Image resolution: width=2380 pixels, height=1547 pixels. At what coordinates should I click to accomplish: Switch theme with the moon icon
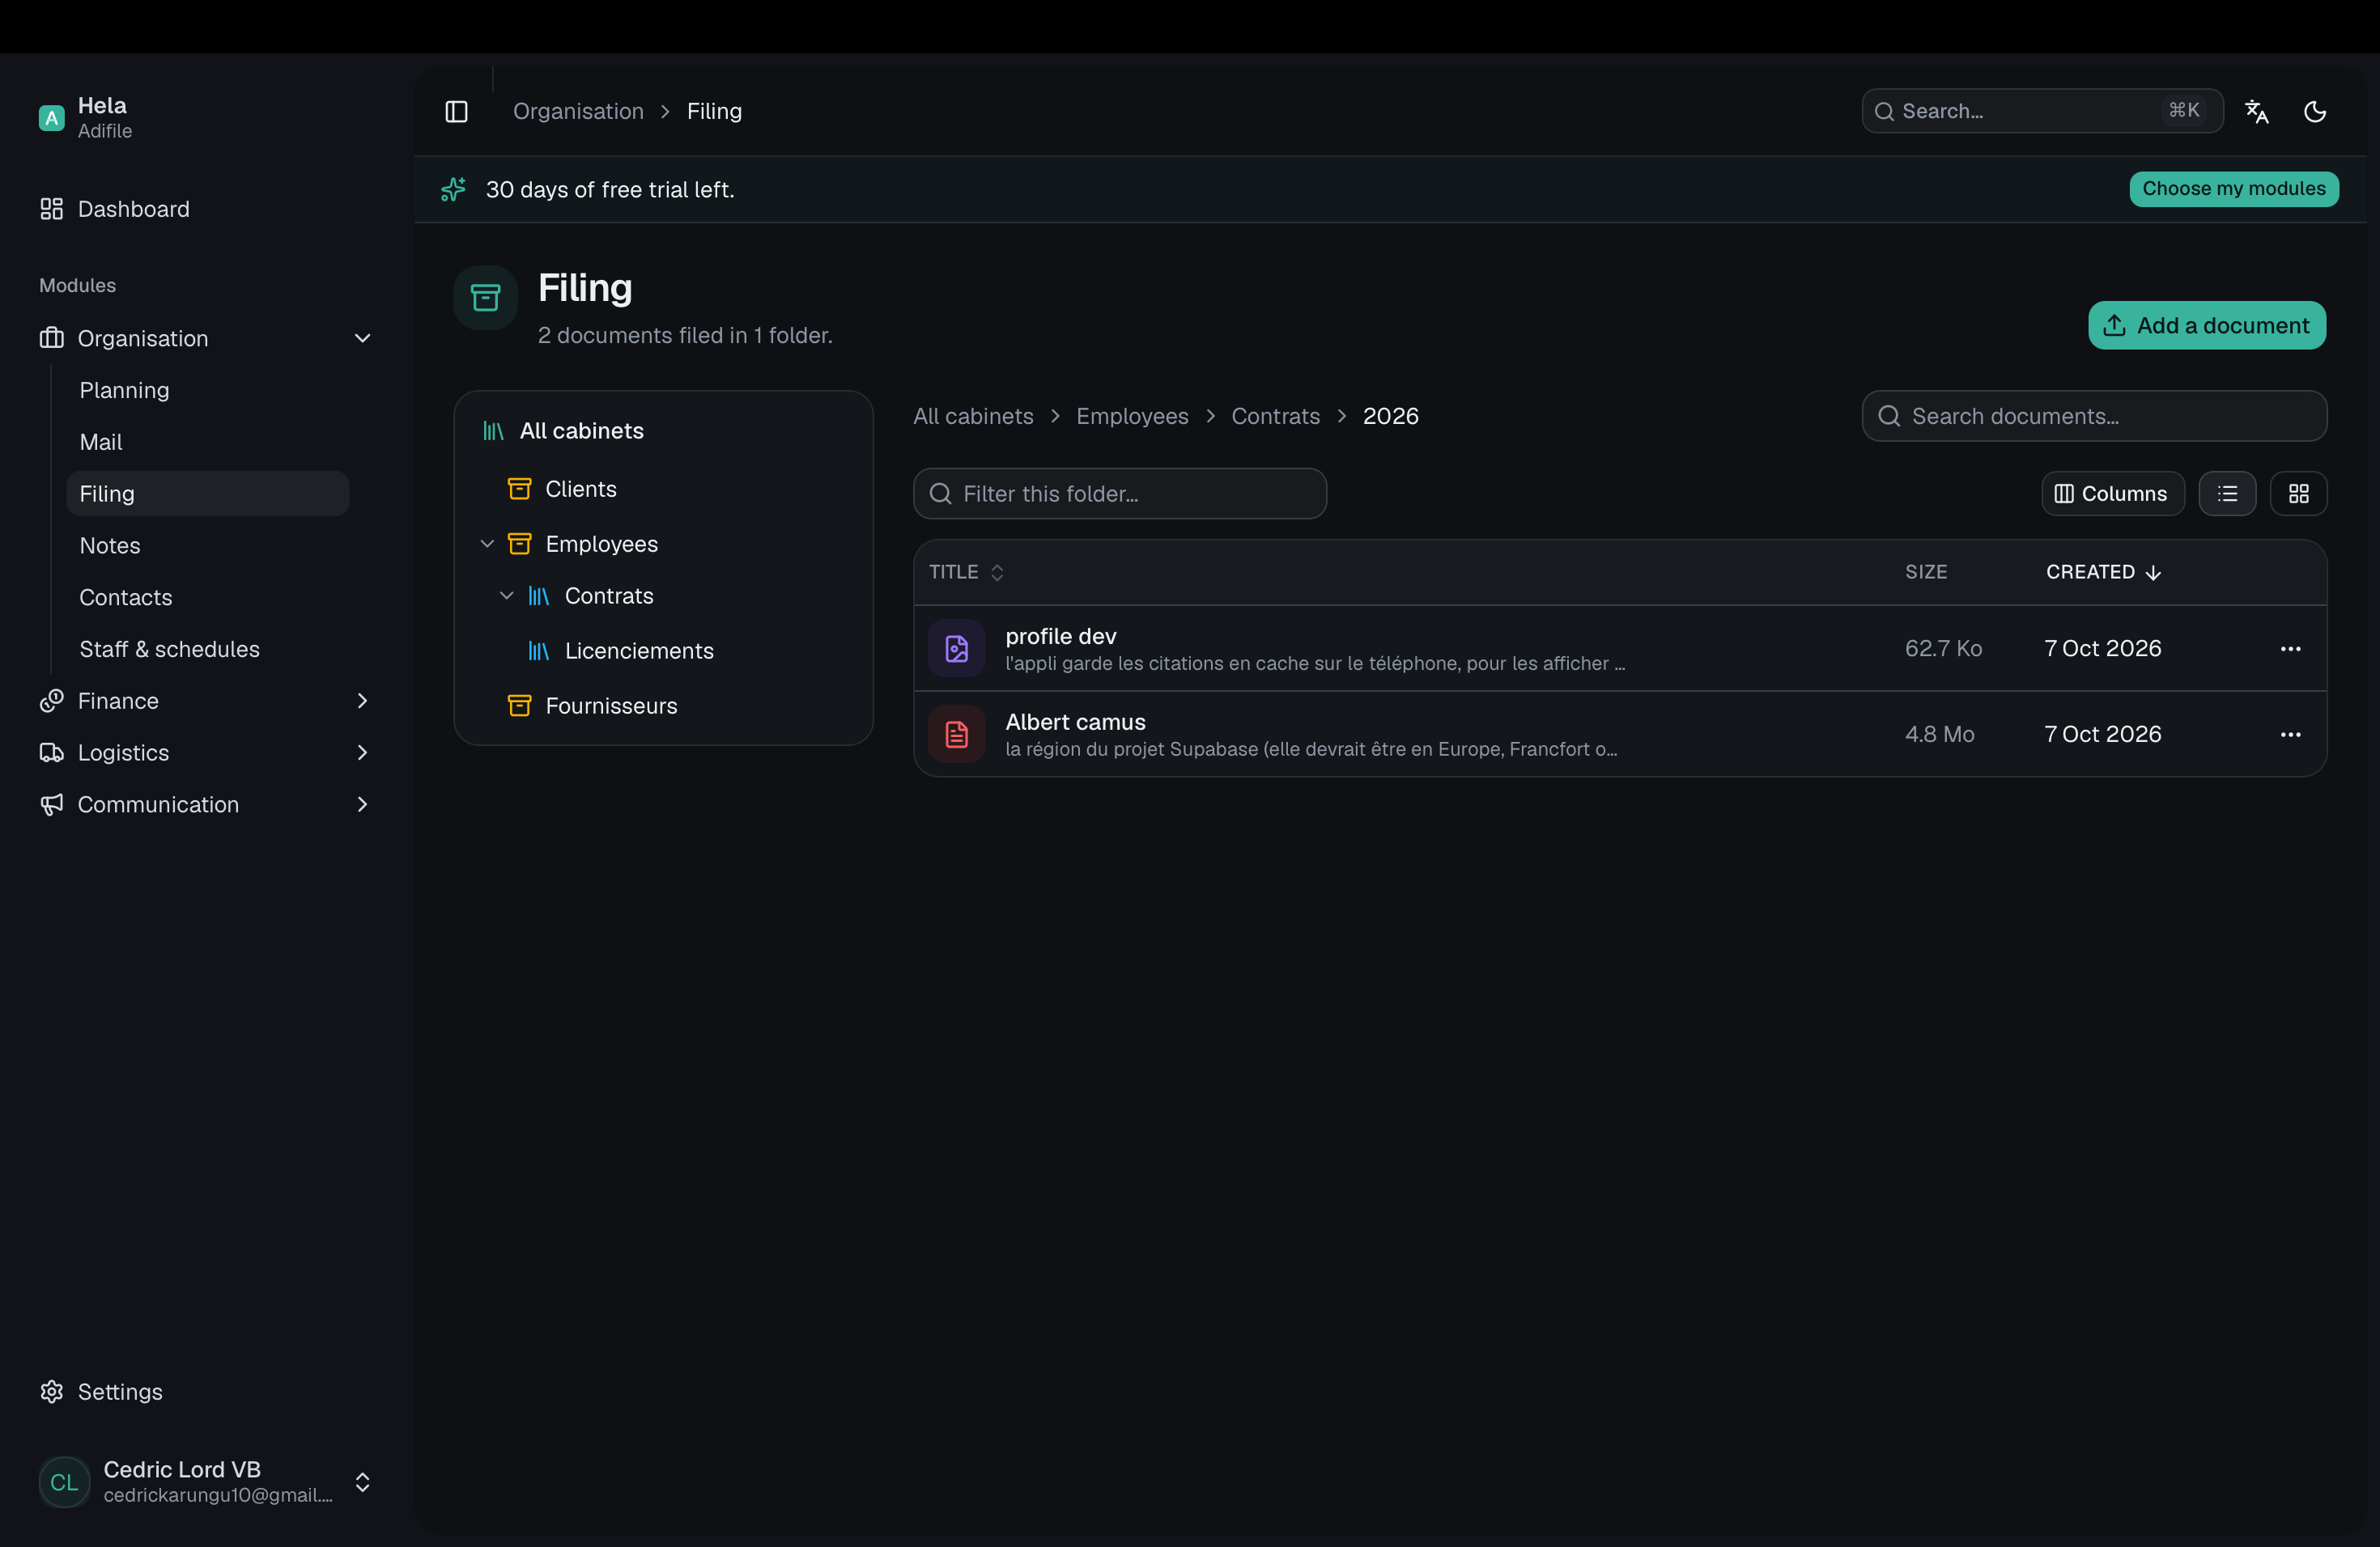pos(2315,111)
